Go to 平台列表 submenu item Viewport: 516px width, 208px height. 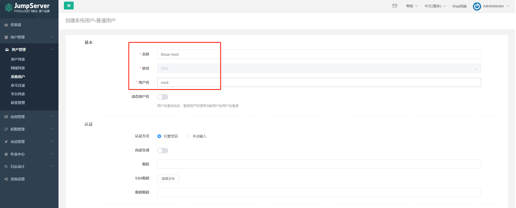[x=18, y=94]
